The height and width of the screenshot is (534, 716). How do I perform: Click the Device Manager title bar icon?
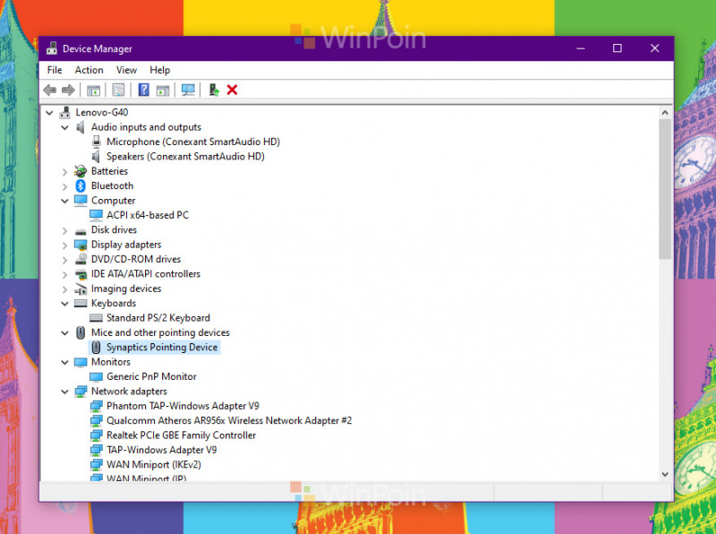pyautogui.click(x=52, y=48)
